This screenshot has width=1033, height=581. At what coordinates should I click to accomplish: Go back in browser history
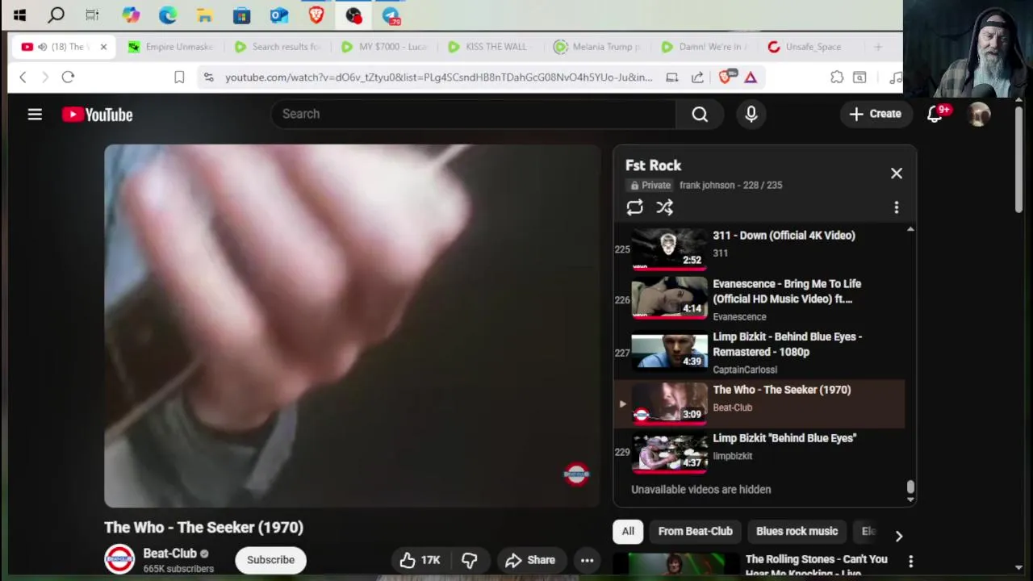(23, 77)
